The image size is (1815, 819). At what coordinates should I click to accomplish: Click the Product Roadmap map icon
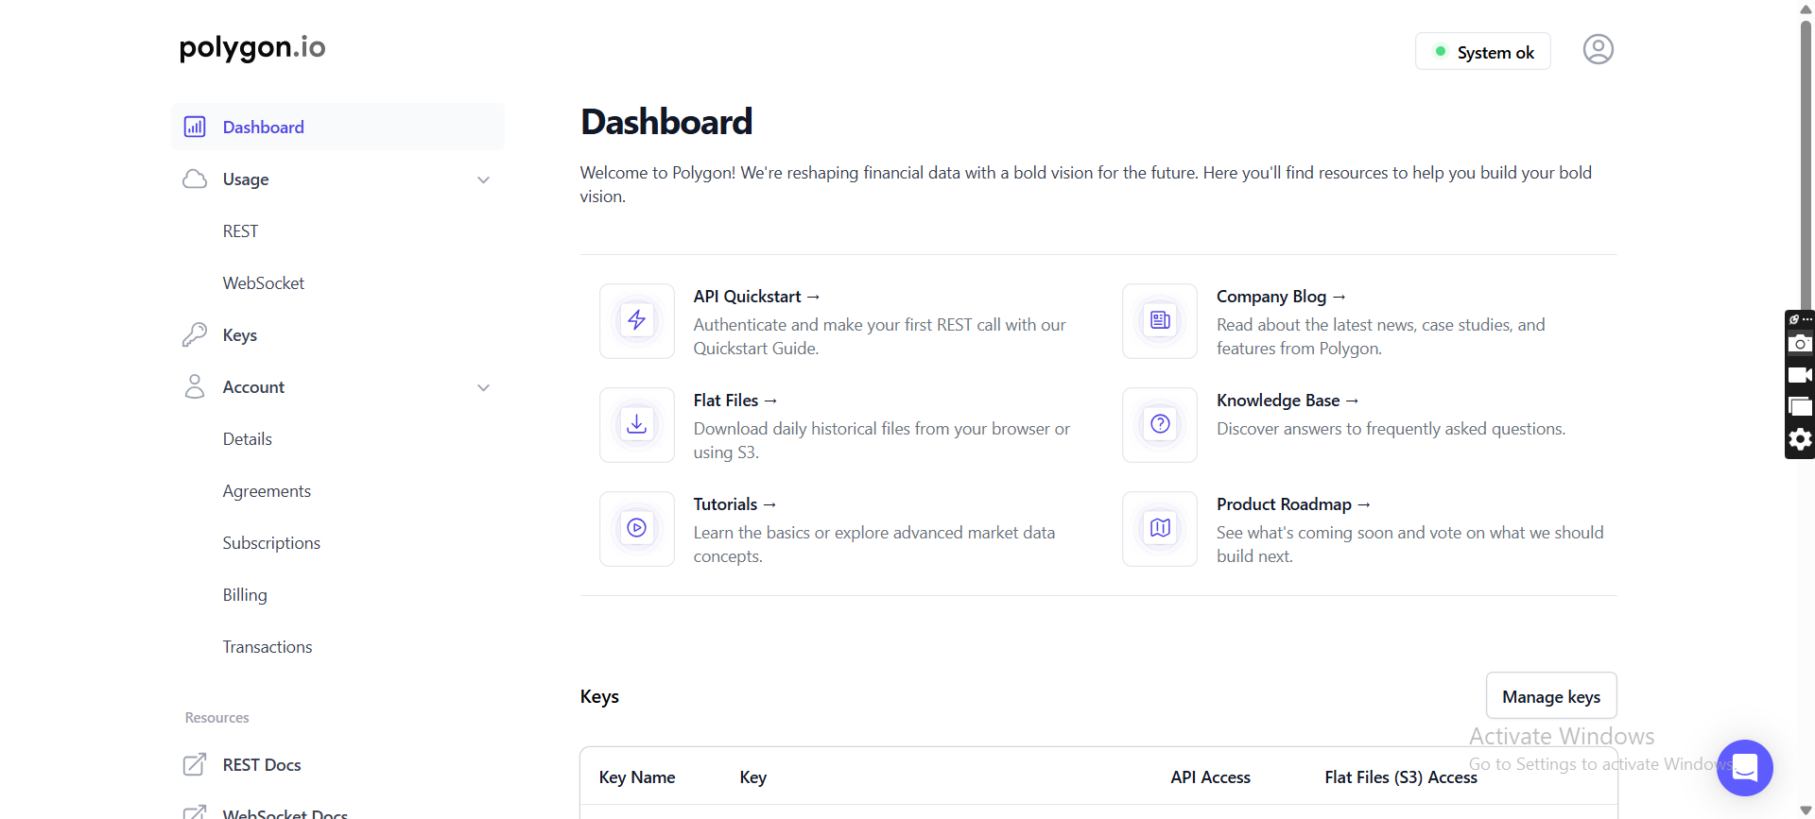pos(1160,529)
